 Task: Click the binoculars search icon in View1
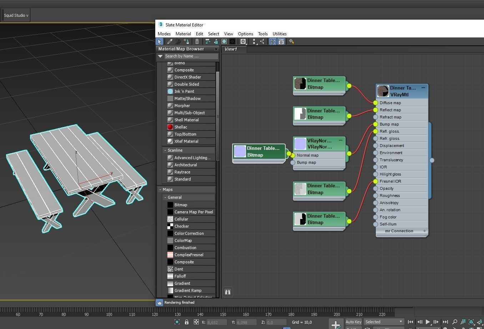click(x=227, y=292)
